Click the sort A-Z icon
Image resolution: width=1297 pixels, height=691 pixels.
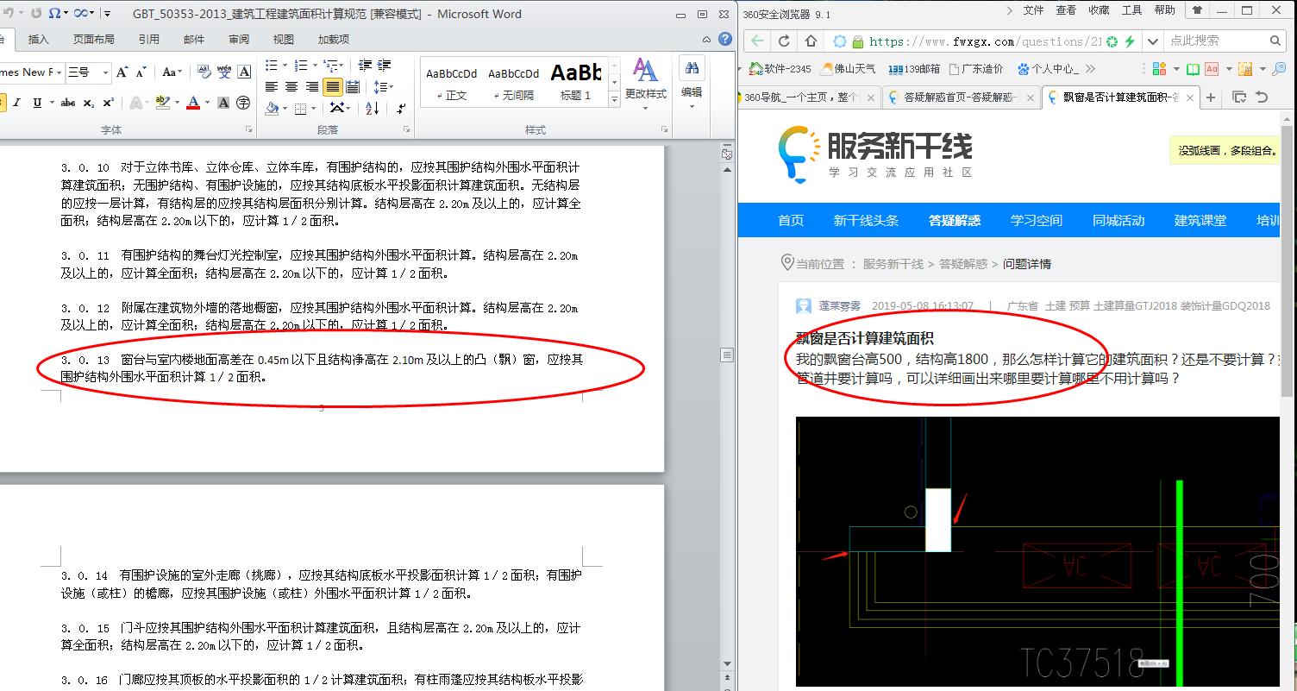coord(373,109)
